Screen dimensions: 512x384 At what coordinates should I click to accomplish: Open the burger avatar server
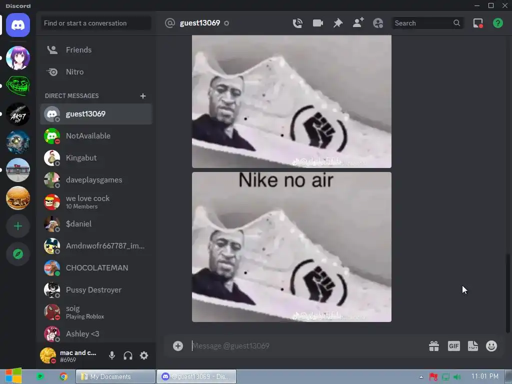tap(18, 198)
